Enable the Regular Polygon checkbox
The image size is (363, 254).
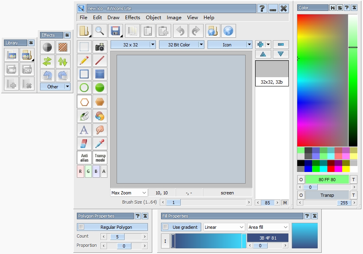(x=81, y=227)
